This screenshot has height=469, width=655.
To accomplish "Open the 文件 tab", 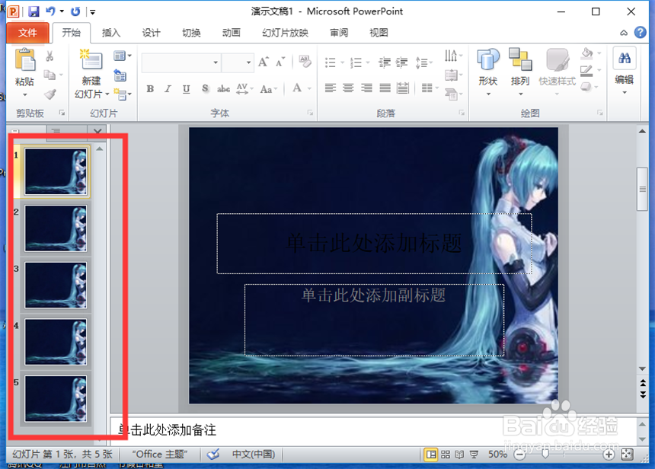I will [x=27, y=33].
